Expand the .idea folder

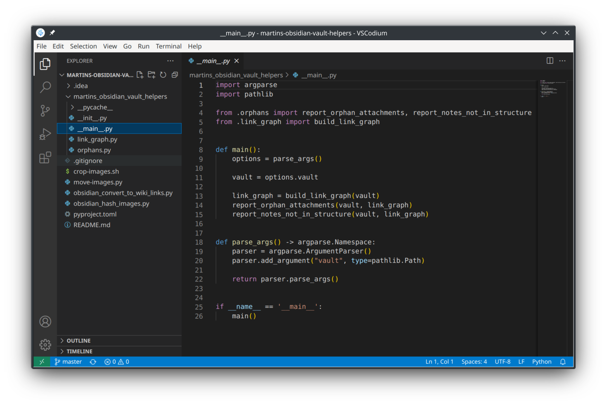(x=80, y=86)
